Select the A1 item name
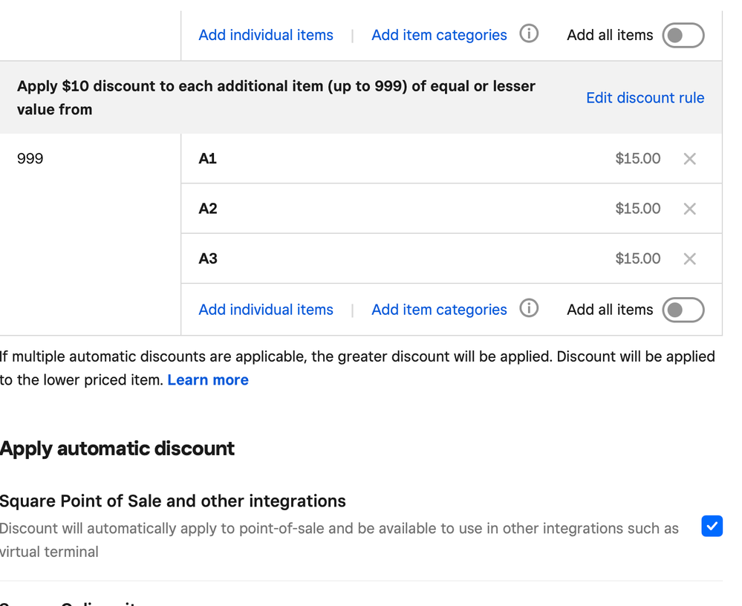 208,159
